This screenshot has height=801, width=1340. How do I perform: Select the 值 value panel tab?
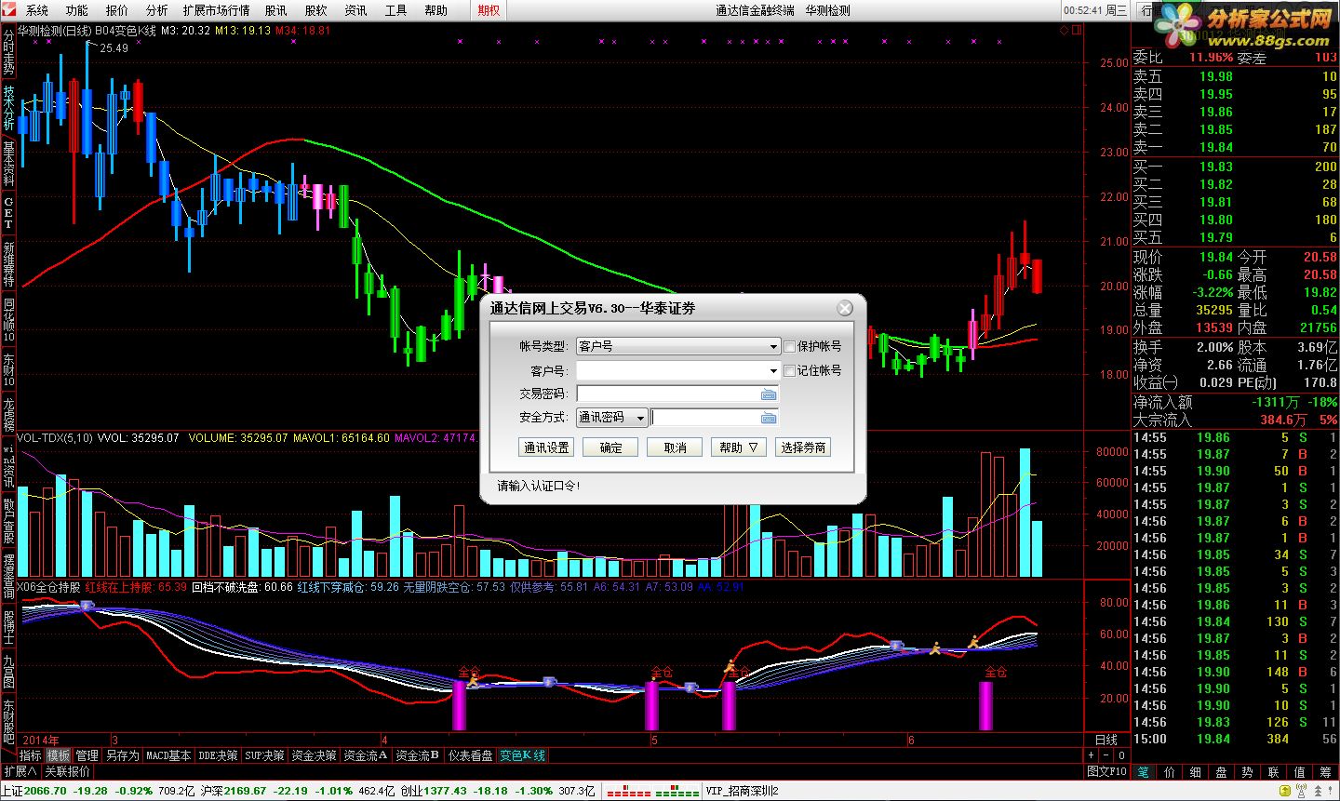point(1299,771)
